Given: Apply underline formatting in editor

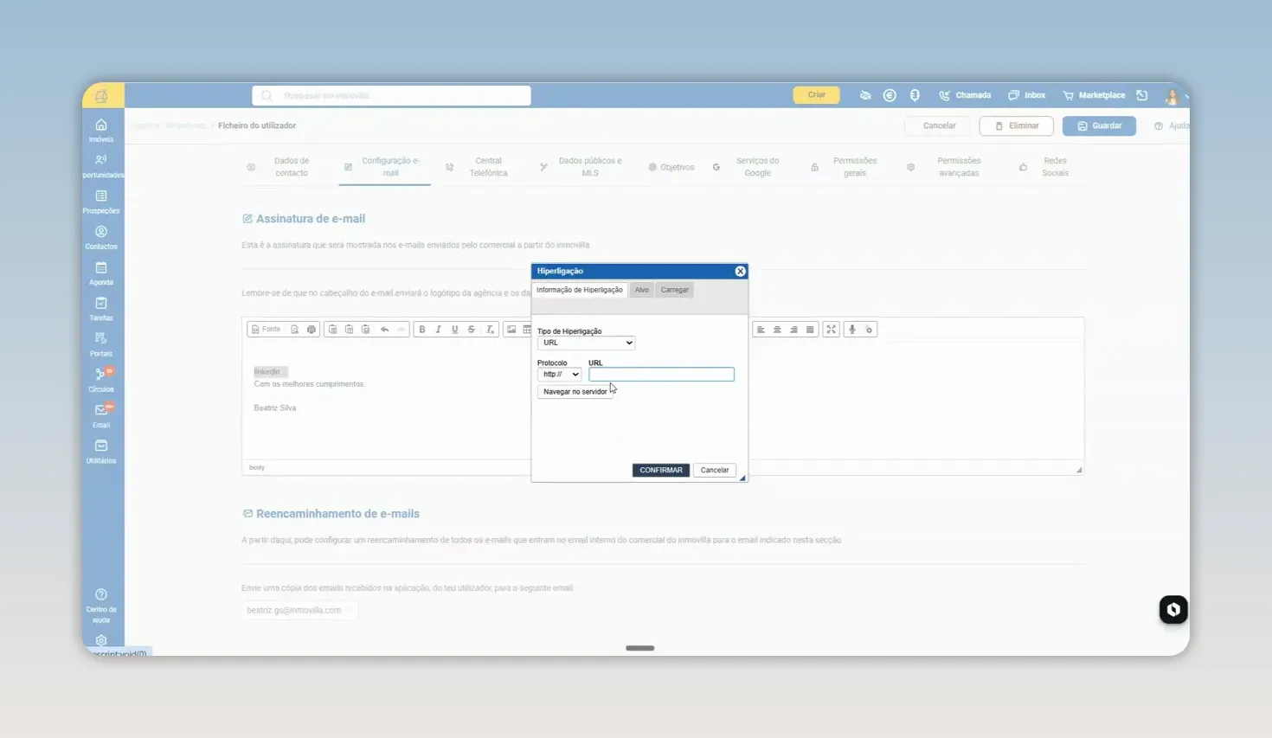Looking at the screenshot, I should (455, 330).
